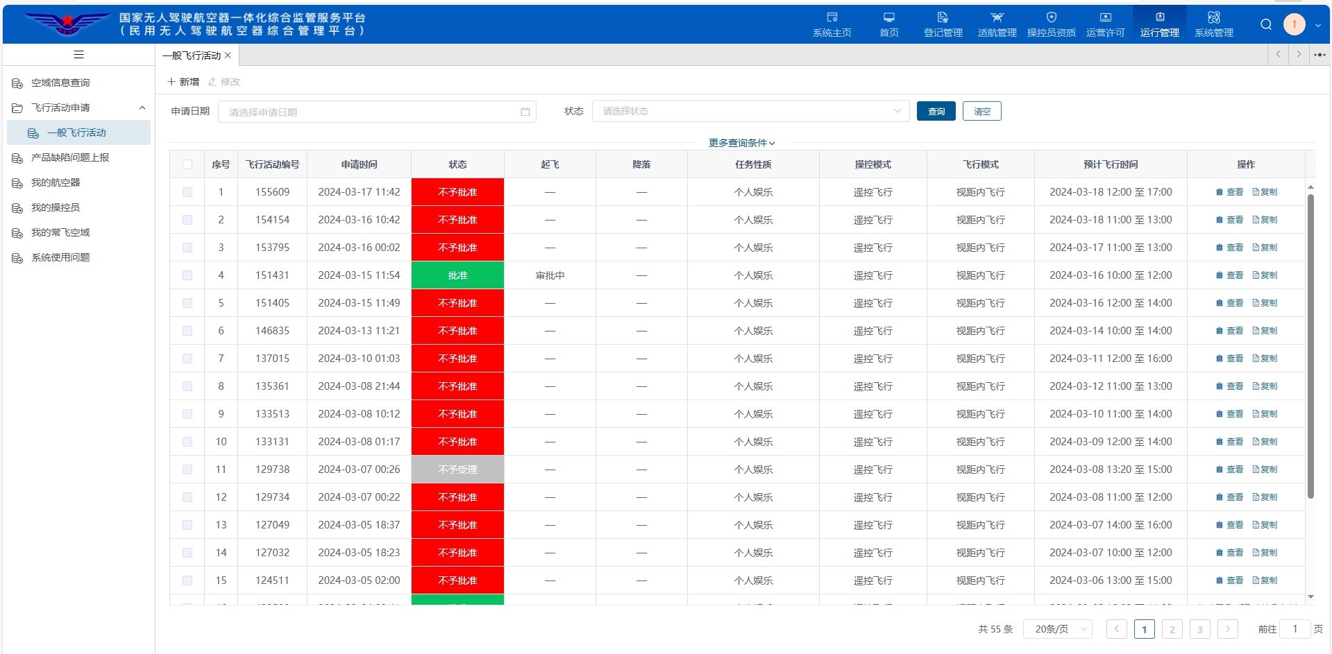This screenshot has width=1332, height=654.
Task: Click the tab scroll-left arrow
Action: (x=1278, y=54)
